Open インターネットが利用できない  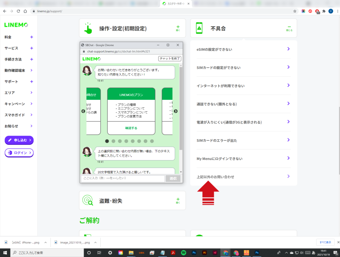tap(243, 86)
